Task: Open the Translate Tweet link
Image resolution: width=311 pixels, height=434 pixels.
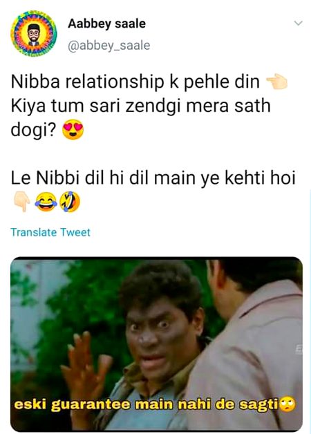Action: point(50,232)
